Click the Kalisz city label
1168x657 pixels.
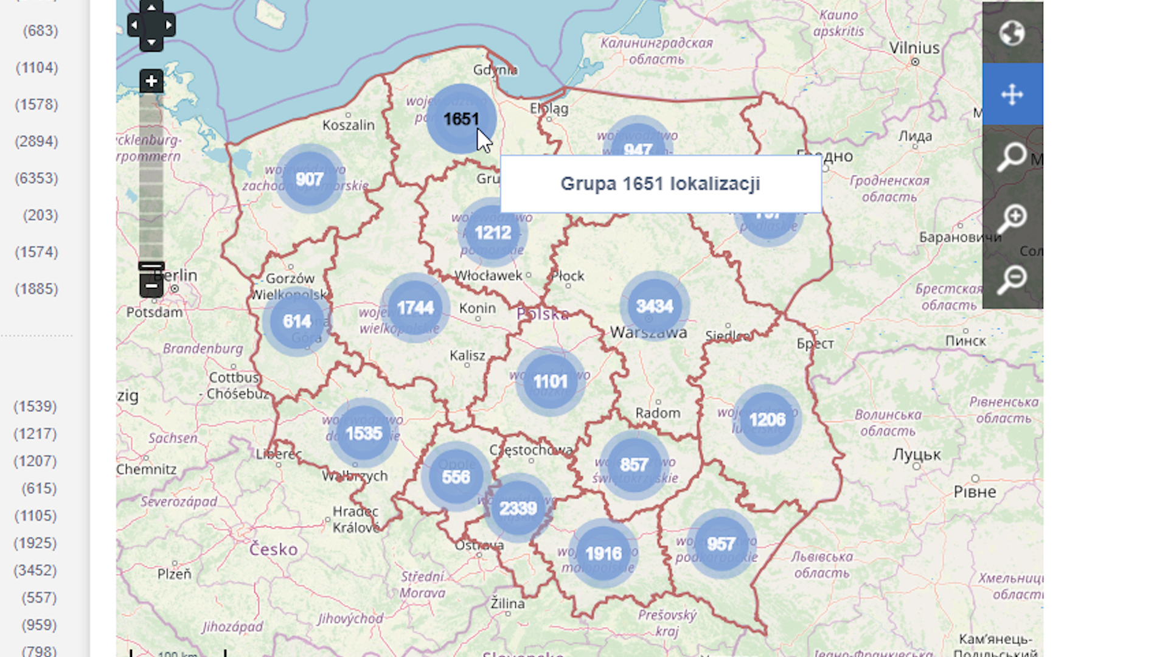click(467, 355)
